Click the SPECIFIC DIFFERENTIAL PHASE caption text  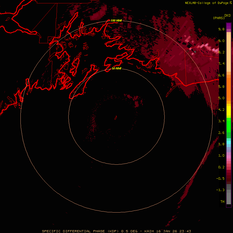pyautogui.click(x=74, y=231)
